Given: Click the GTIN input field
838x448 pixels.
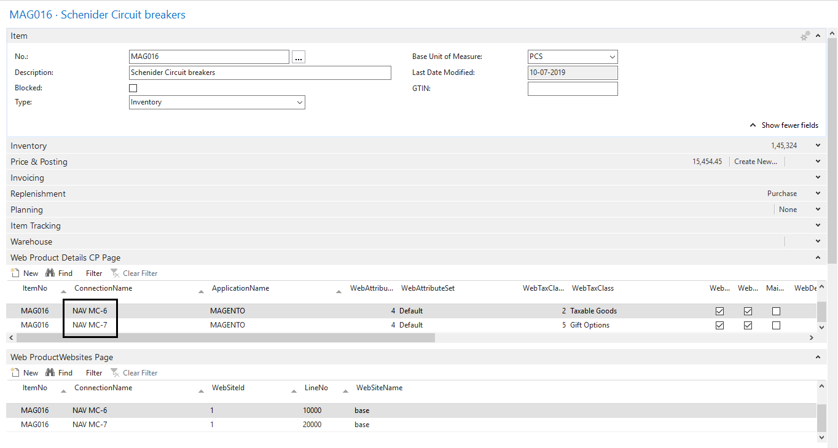Looking at the screenshot, I should point(572,89).
